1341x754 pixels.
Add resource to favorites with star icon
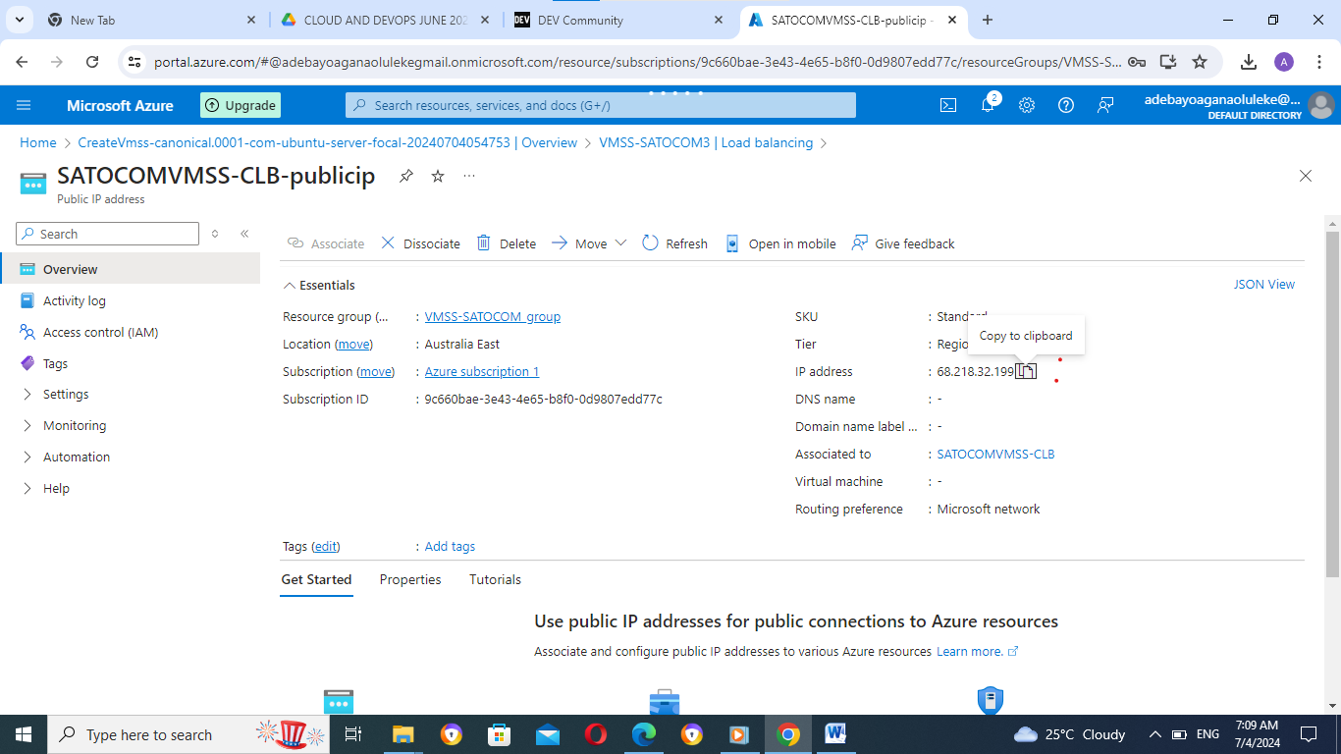tap(438, 176)
